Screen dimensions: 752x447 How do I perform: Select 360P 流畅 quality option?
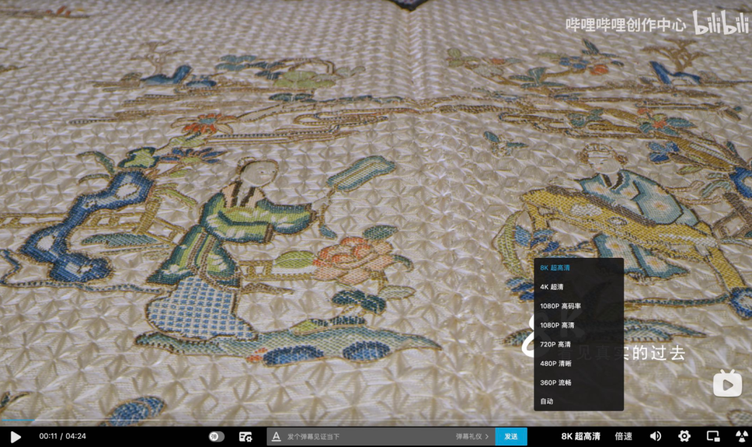pyautogui.click(x=578, y=383)
